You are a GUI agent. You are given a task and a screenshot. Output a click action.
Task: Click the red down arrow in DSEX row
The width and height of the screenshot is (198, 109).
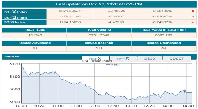tap(193, 11)
